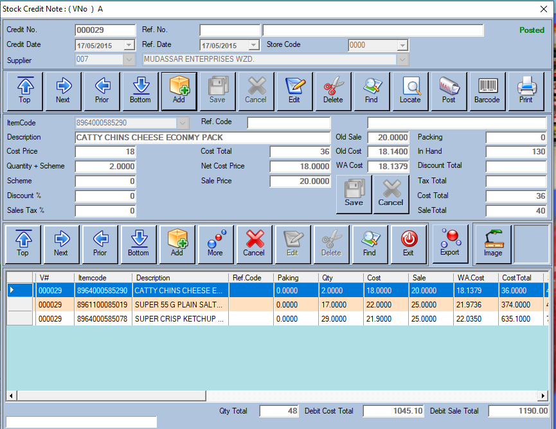Click the Top navigation icon in upper toolbar
This screenshot has width=556, height=429.
[x=24, y=91]
